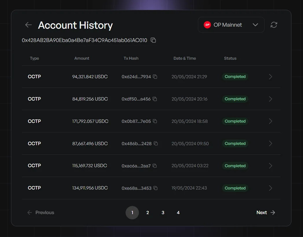This screenshot has height=237, width=303.
Task: Click the red OP network logo
Action: coord(207,25)
